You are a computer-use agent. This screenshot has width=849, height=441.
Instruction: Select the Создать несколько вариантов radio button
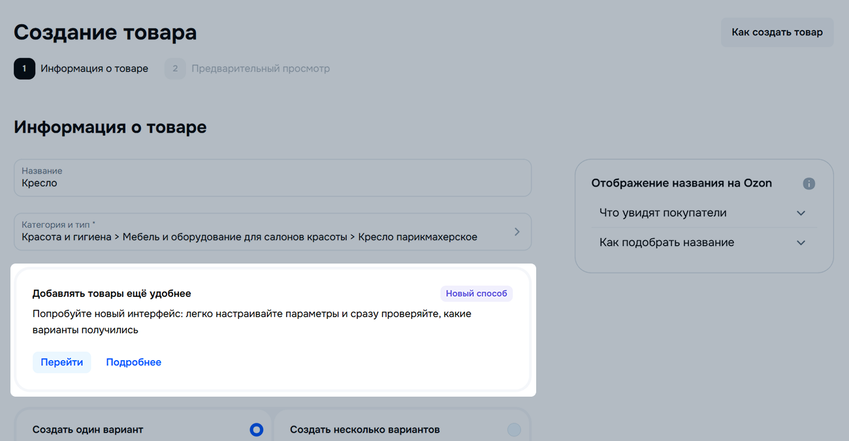(x=514, y=429)
